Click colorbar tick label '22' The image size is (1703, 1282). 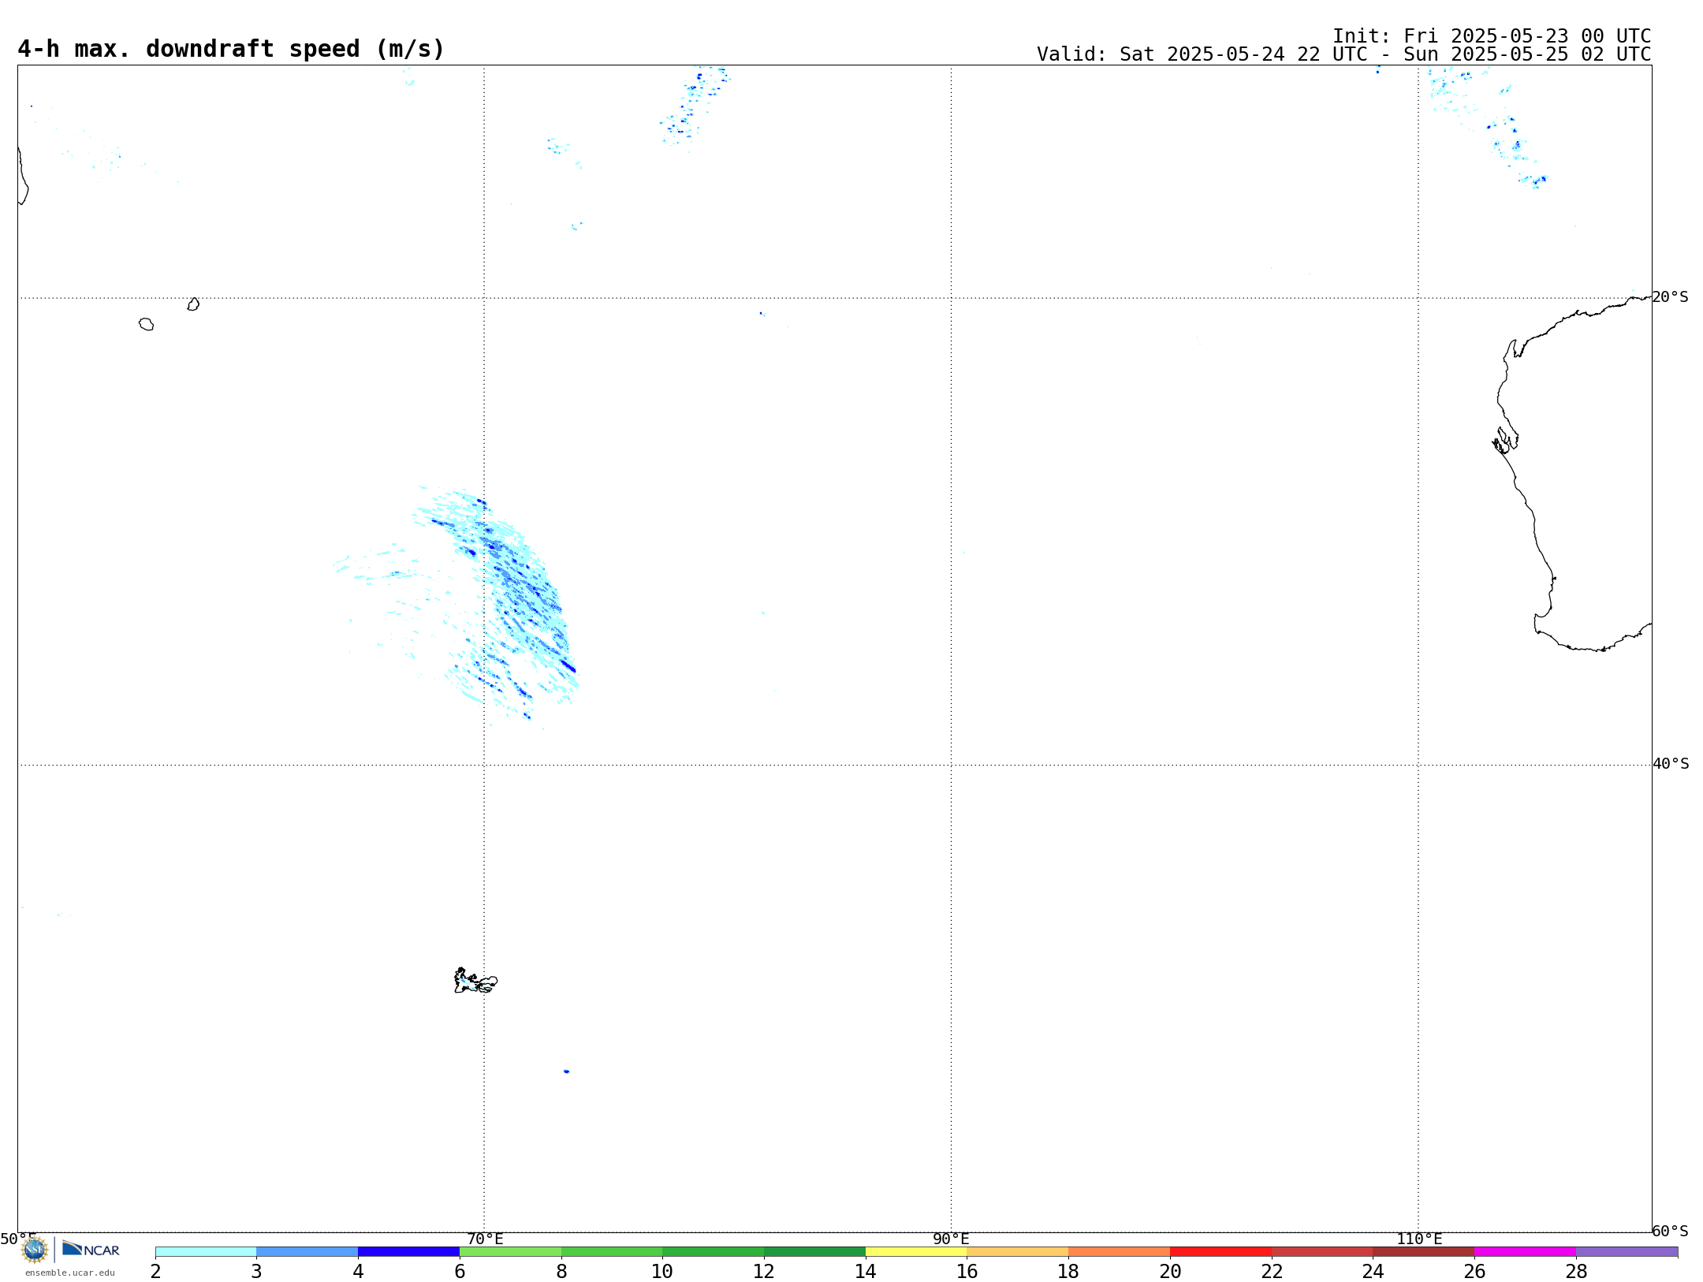coord(1272,1272)
